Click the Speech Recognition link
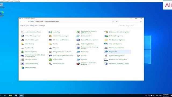The height and width of the screenshot is (97, 172). coord(117,56)
